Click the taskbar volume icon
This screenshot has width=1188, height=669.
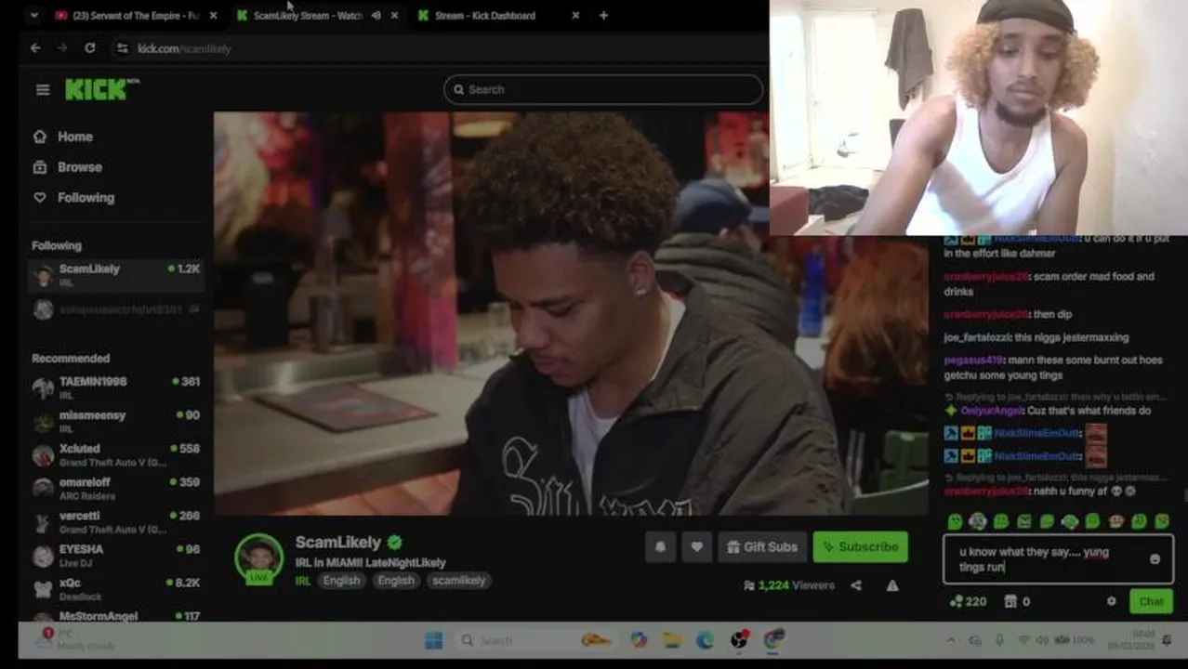(x=1042, y=640)
